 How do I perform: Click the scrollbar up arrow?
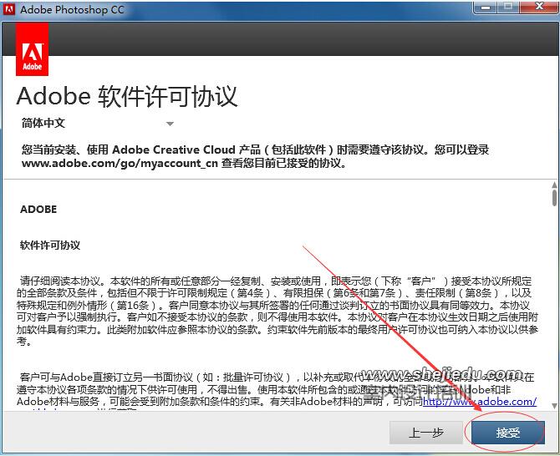(554, 185)
